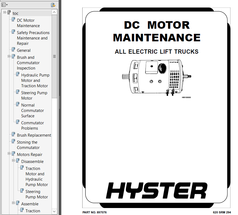
Task: Collapse the toc root bookmark
Action: [5, 12]
